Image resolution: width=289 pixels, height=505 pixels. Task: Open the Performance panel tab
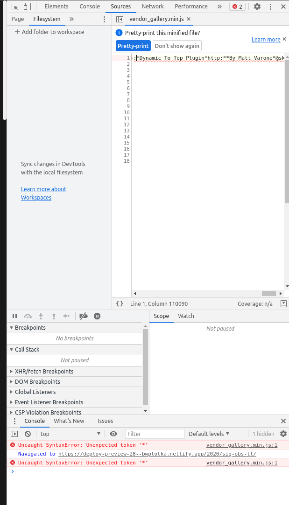point(191,7)
